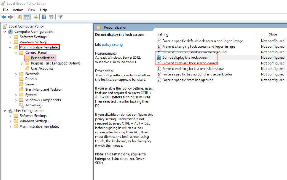Sort by the State column header
Screen dimensions: 287x180
(273, 34)
